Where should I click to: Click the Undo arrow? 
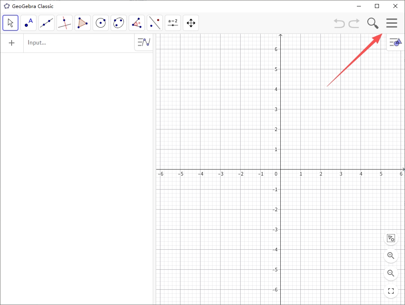tap(339, 23)
